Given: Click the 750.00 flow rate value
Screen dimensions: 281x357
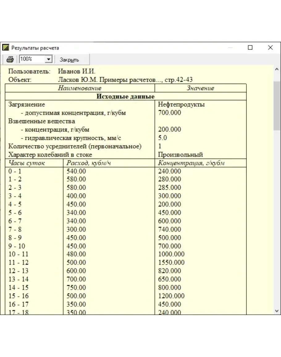Looking at the screenshot, I should coord(76,288).
